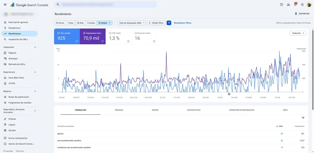The width and height of the screenshot is (314, 153).
Task: Open the user management icon in header
Action: click(x=288, y=5)
